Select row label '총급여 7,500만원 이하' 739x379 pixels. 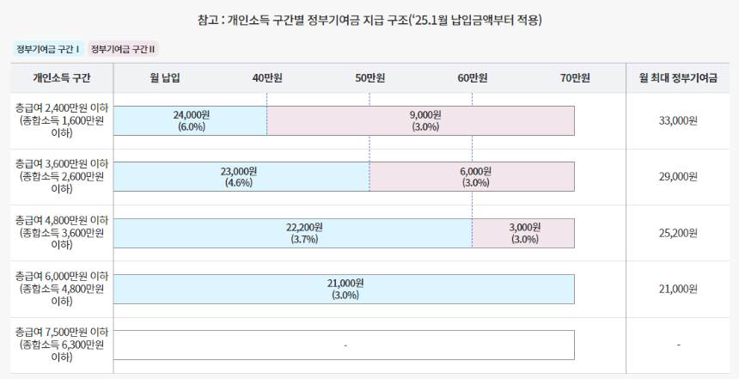point(62,333)
